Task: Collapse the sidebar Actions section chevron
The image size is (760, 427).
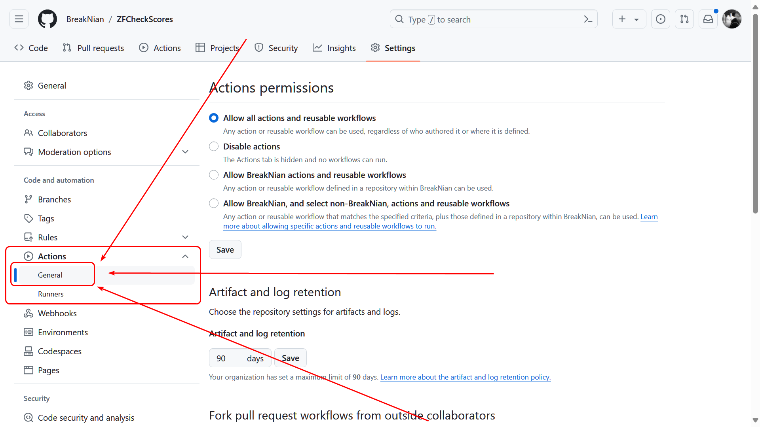Action: tap(185, 256)
